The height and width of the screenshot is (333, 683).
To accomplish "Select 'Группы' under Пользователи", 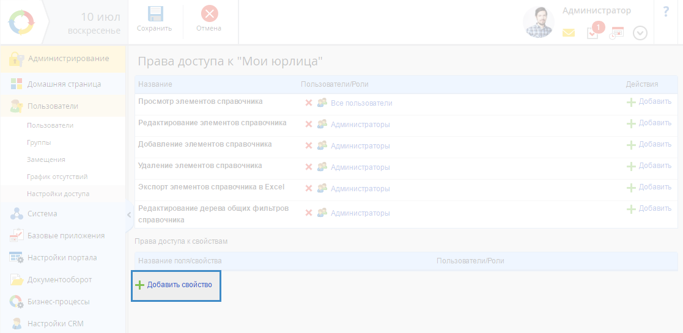I will [39, 142].
